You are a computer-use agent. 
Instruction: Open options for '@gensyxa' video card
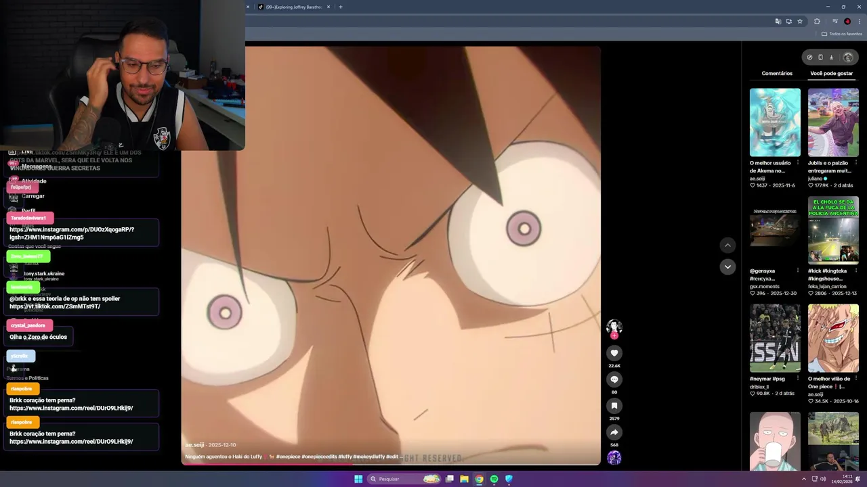[797, 271]
